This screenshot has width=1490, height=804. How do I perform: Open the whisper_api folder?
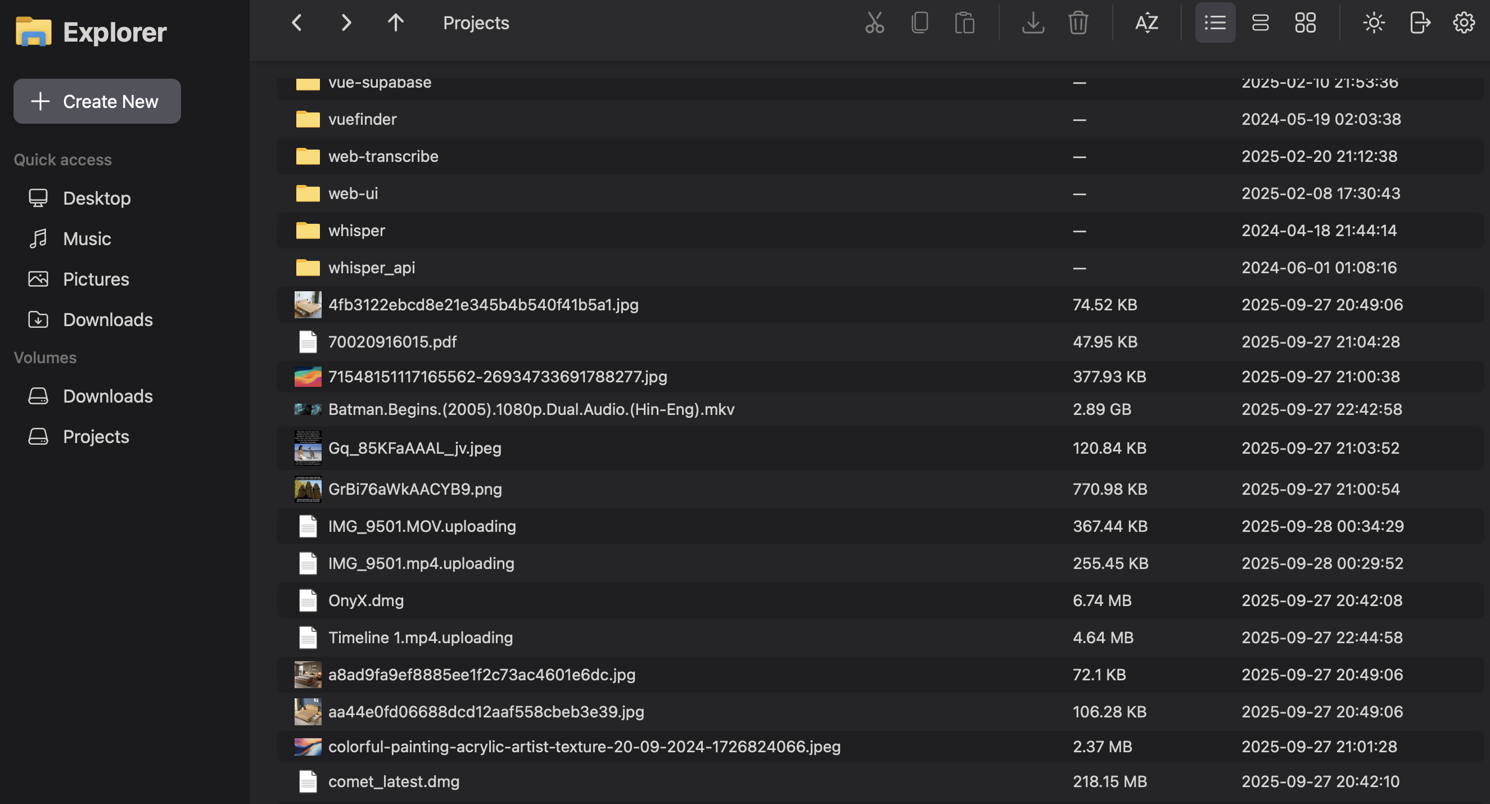coord(372,267)
